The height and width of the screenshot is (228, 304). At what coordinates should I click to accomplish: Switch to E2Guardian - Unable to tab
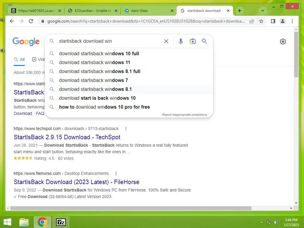click(x=93, y=11)
